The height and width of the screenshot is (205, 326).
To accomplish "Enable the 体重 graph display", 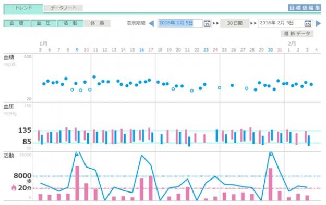I will (x=98, y=23).
